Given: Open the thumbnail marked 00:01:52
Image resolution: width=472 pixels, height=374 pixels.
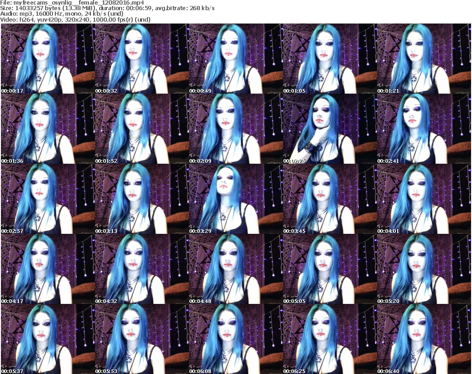Looking at the screenshot, I should pos(142,129).
